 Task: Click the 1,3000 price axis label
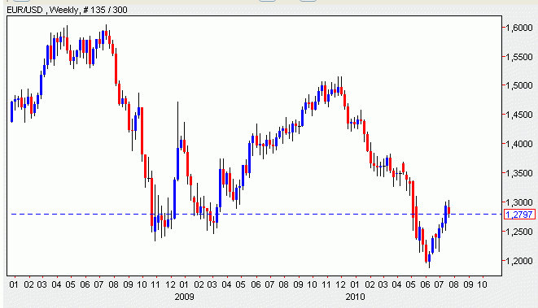tap(519, 202)
